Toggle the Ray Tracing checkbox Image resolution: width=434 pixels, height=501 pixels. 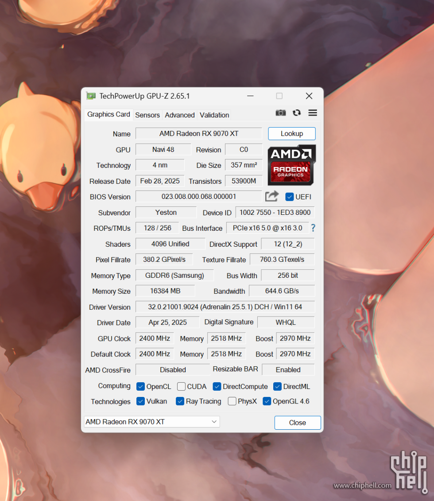[180, 401]
